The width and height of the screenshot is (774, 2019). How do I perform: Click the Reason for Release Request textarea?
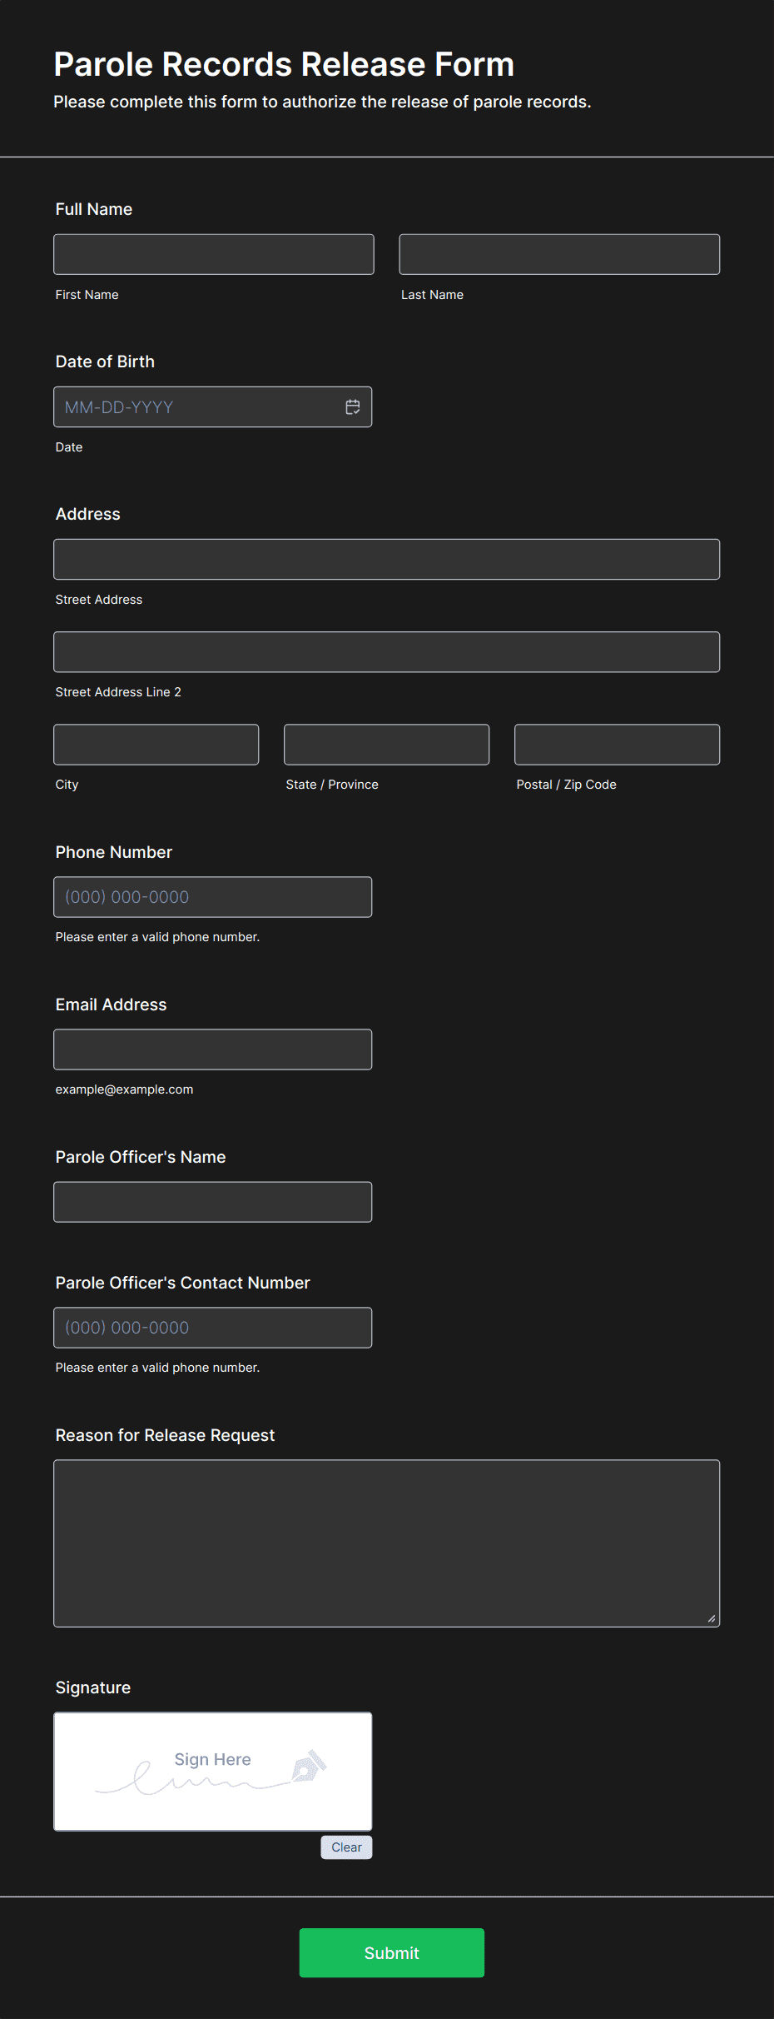[x=387, y=1543]
